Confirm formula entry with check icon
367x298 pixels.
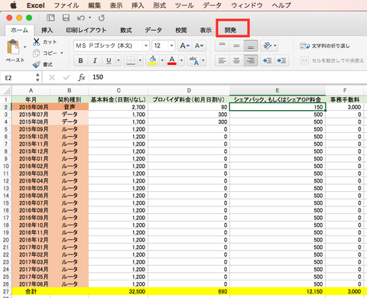point(67,77)
